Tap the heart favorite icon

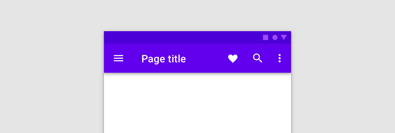pos(233,58)
